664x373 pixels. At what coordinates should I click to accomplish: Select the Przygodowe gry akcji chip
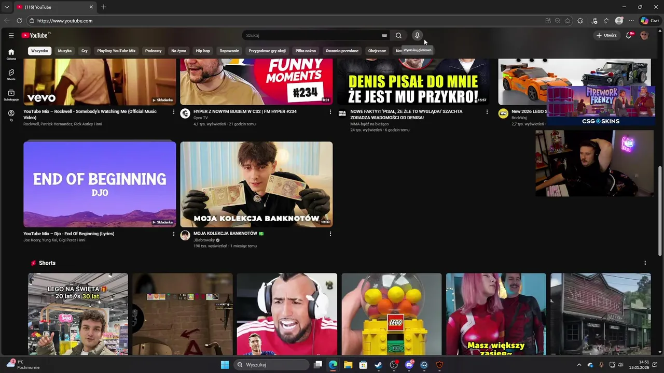point(267,51)
